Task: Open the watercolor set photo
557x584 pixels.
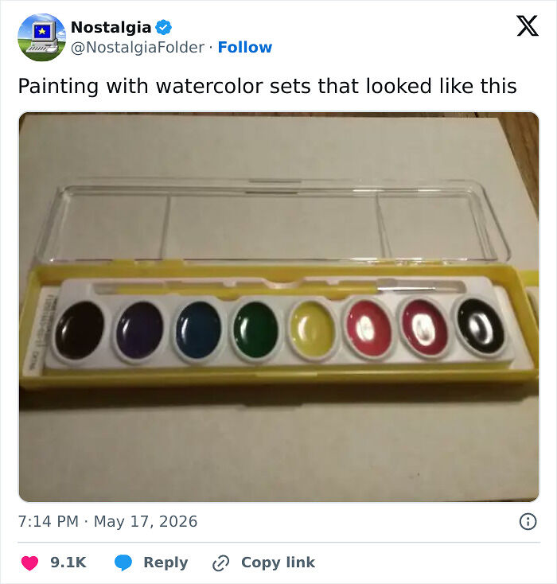Action: [x=278, y=307]
